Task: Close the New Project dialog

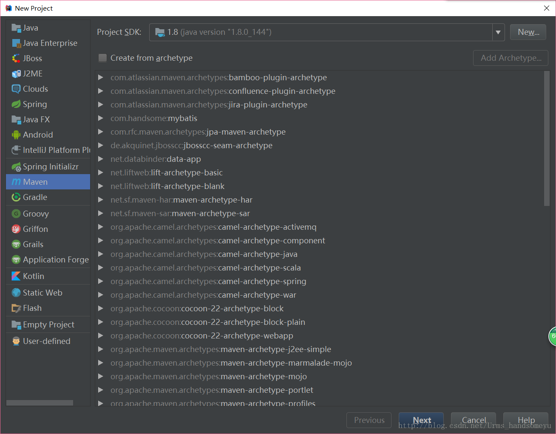Action: point(547,8)
